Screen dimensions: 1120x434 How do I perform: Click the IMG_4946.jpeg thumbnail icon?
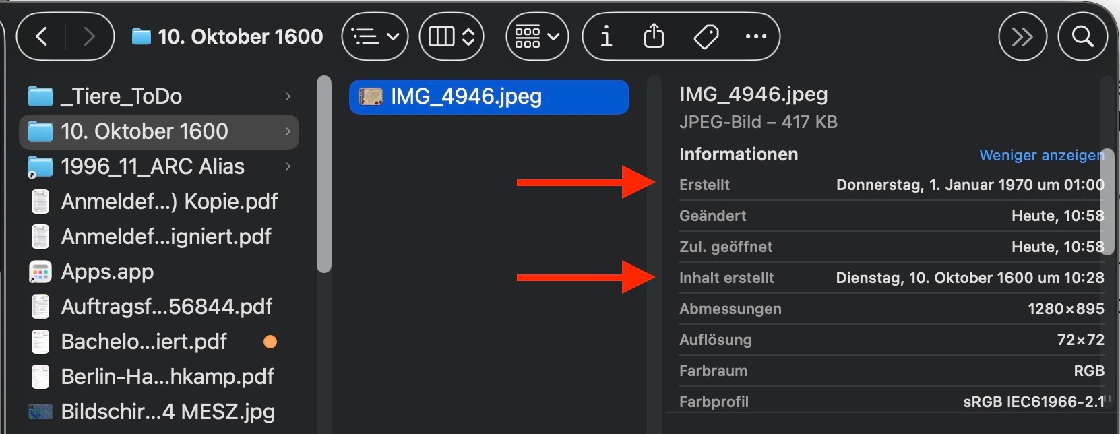pos(370,96)
